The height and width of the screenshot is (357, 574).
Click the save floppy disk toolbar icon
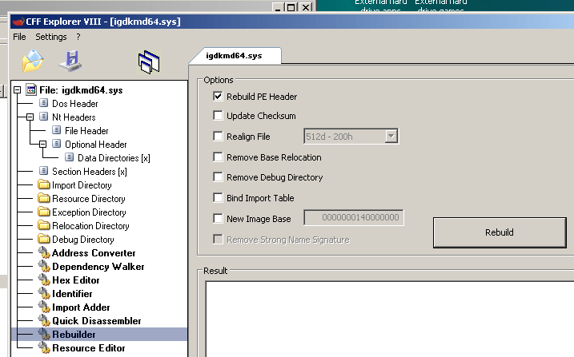click(70, 61)
